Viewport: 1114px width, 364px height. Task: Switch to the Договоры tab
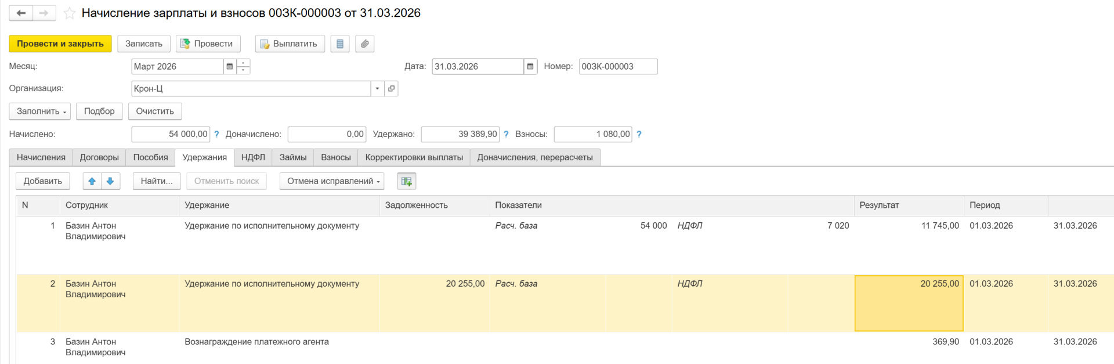[x=99, y=157]
